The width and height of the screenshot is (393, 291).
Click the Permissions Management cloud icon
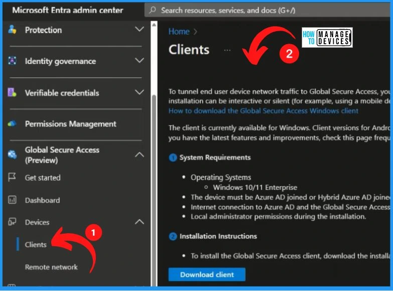pyautogui.click(x=12, y=124)
